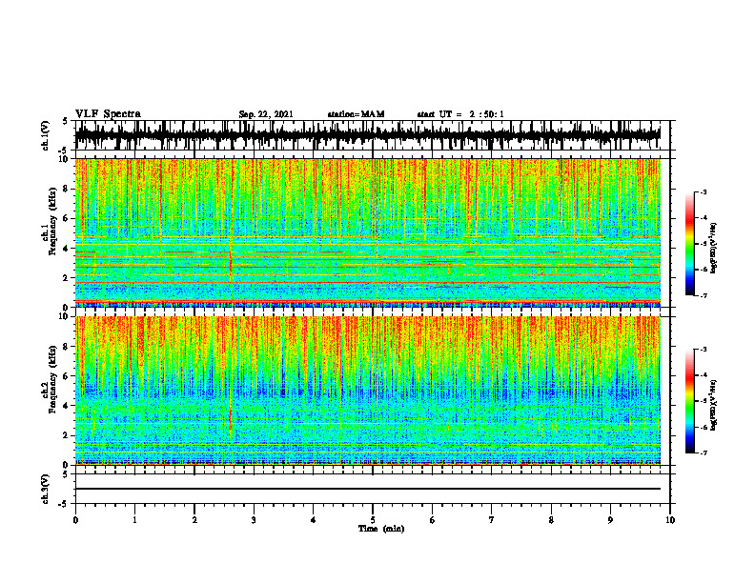Click tick label 10 on the Time axis

(670, 520)
